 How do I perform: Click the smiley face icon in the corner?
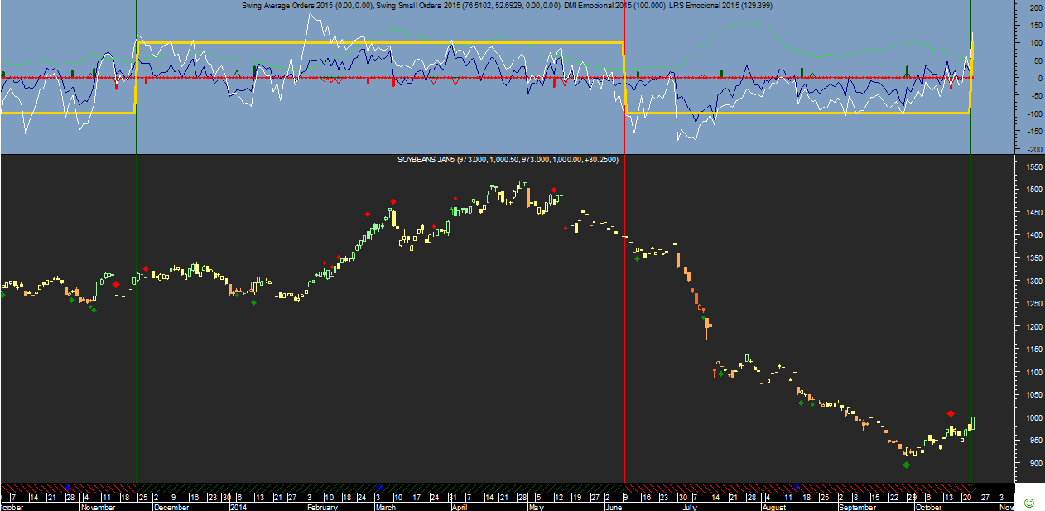(1029, 503)
